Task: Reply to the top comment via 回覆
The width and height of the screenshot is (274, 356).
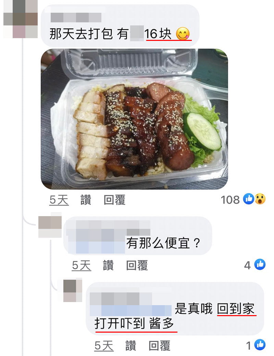Action: pyautogui.click(x=114, y=200)
